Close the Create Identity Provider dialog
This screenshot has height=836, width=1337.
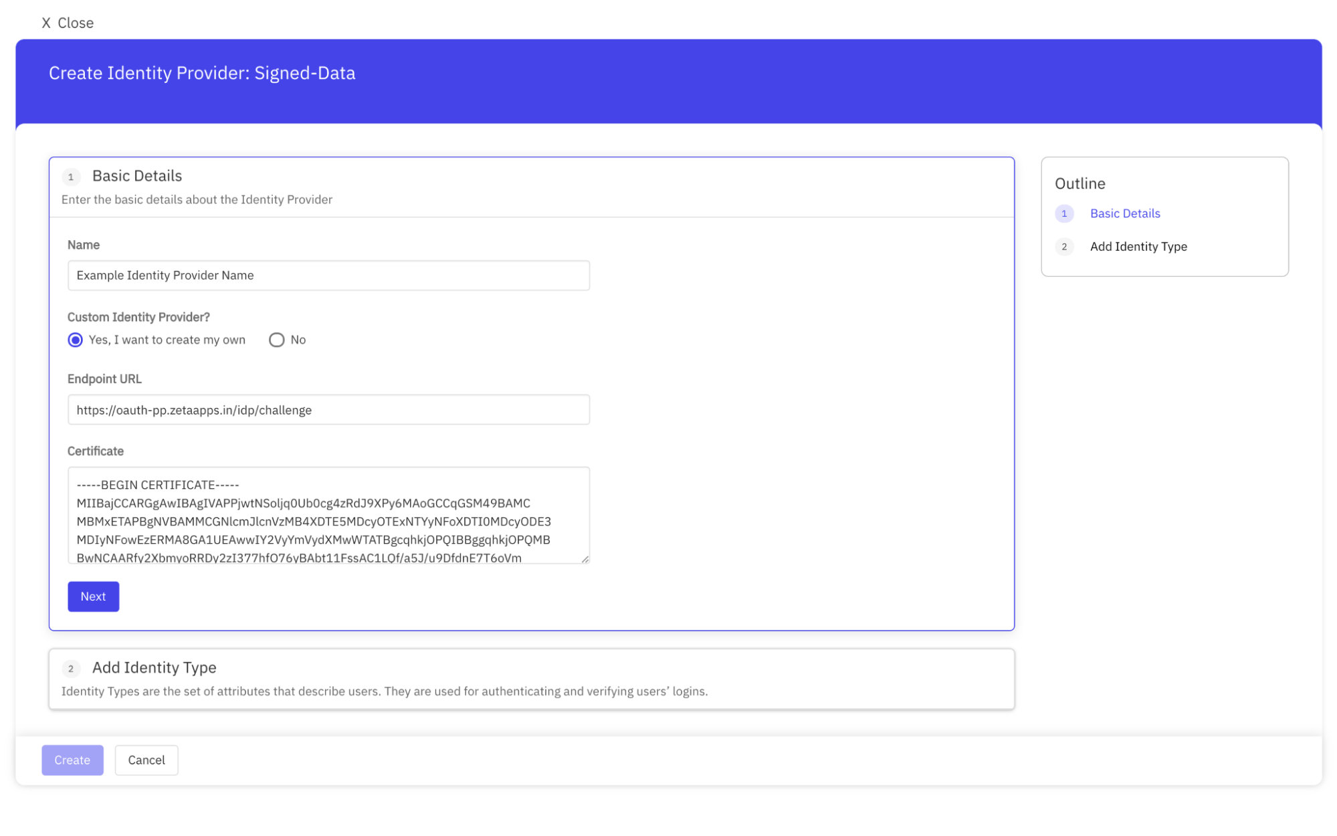(x=67, y=22)
